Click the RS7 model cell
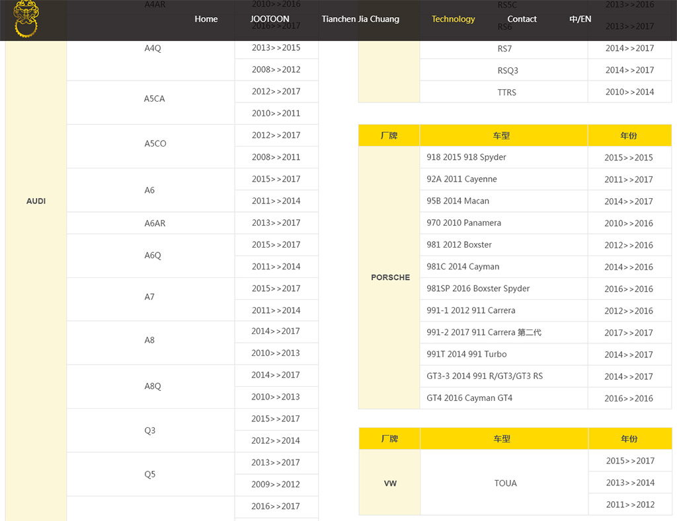Image resolution: width=677 pixels, height=521 pixels. 504,48
